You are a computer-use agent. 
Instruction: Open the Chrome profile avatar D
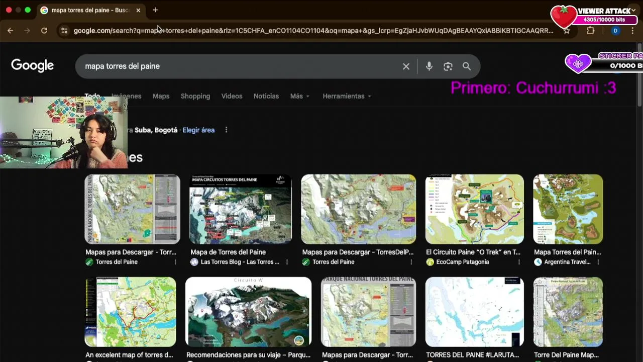coord(615,31)
